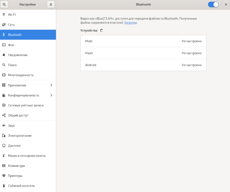This screenshot has width=230, height=192.
Task: Open Мышь и сенсорная панель settings
Action: click(27, 156)
